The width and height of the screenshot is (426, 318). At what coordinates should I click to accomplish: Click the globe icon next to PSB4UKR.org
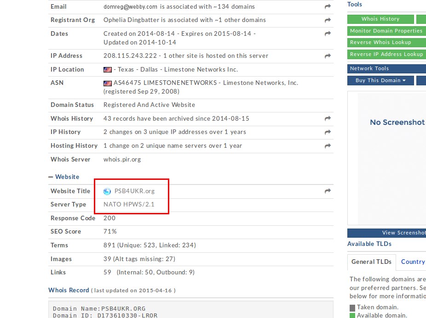107,191
